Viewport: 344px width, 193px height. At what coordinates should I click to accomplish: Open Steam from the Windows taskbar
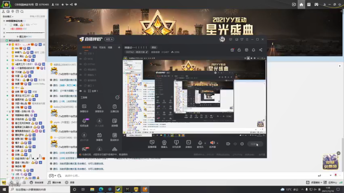point(119,189)
